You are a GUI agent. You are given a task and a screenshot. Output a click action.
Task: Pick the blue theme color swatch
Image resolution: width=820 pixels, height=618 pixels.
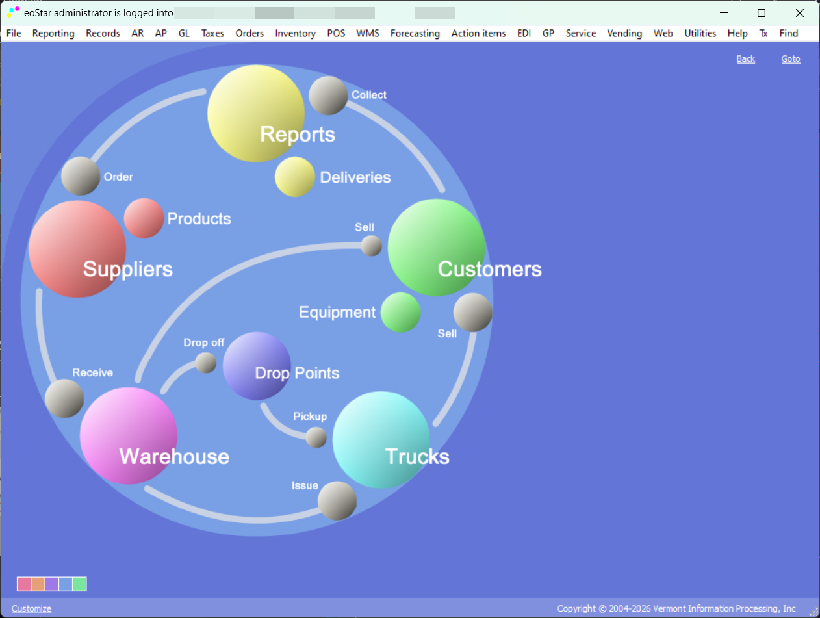pos(65,584)
